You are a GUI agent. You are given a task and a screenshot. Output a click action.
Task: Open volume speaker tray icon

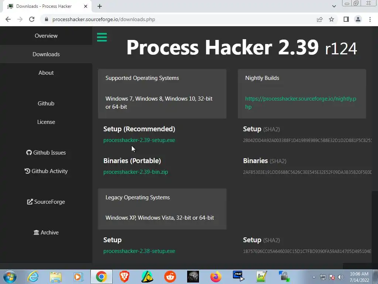pyautogui.click(x=341, y=277)
